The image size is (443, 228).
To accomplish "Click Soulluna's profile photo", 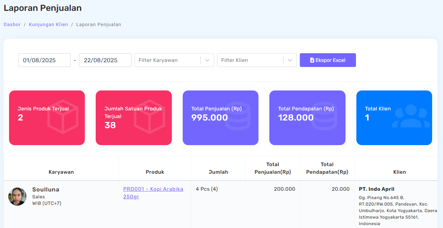I will coord(17,197).
